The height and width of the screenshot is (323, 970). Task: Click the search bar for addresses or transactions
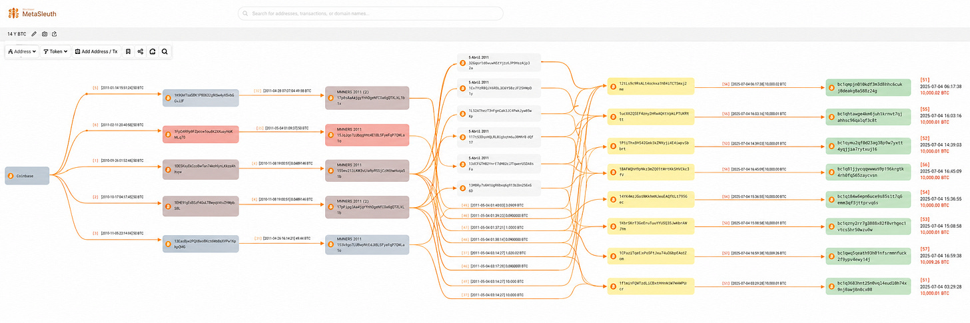point(370,13)
